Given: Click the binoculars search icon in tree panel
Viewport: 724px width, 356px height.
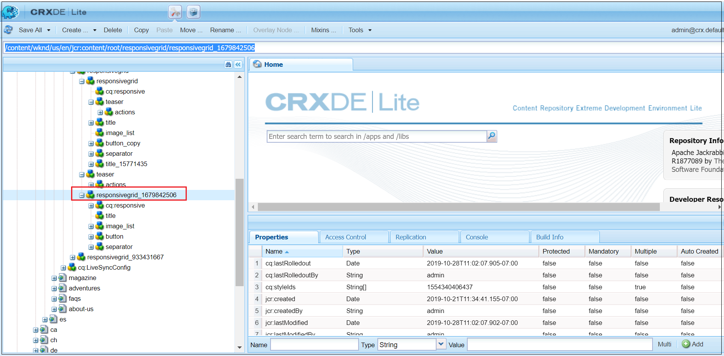Looking at the screenshot, I should pos(228,64).
